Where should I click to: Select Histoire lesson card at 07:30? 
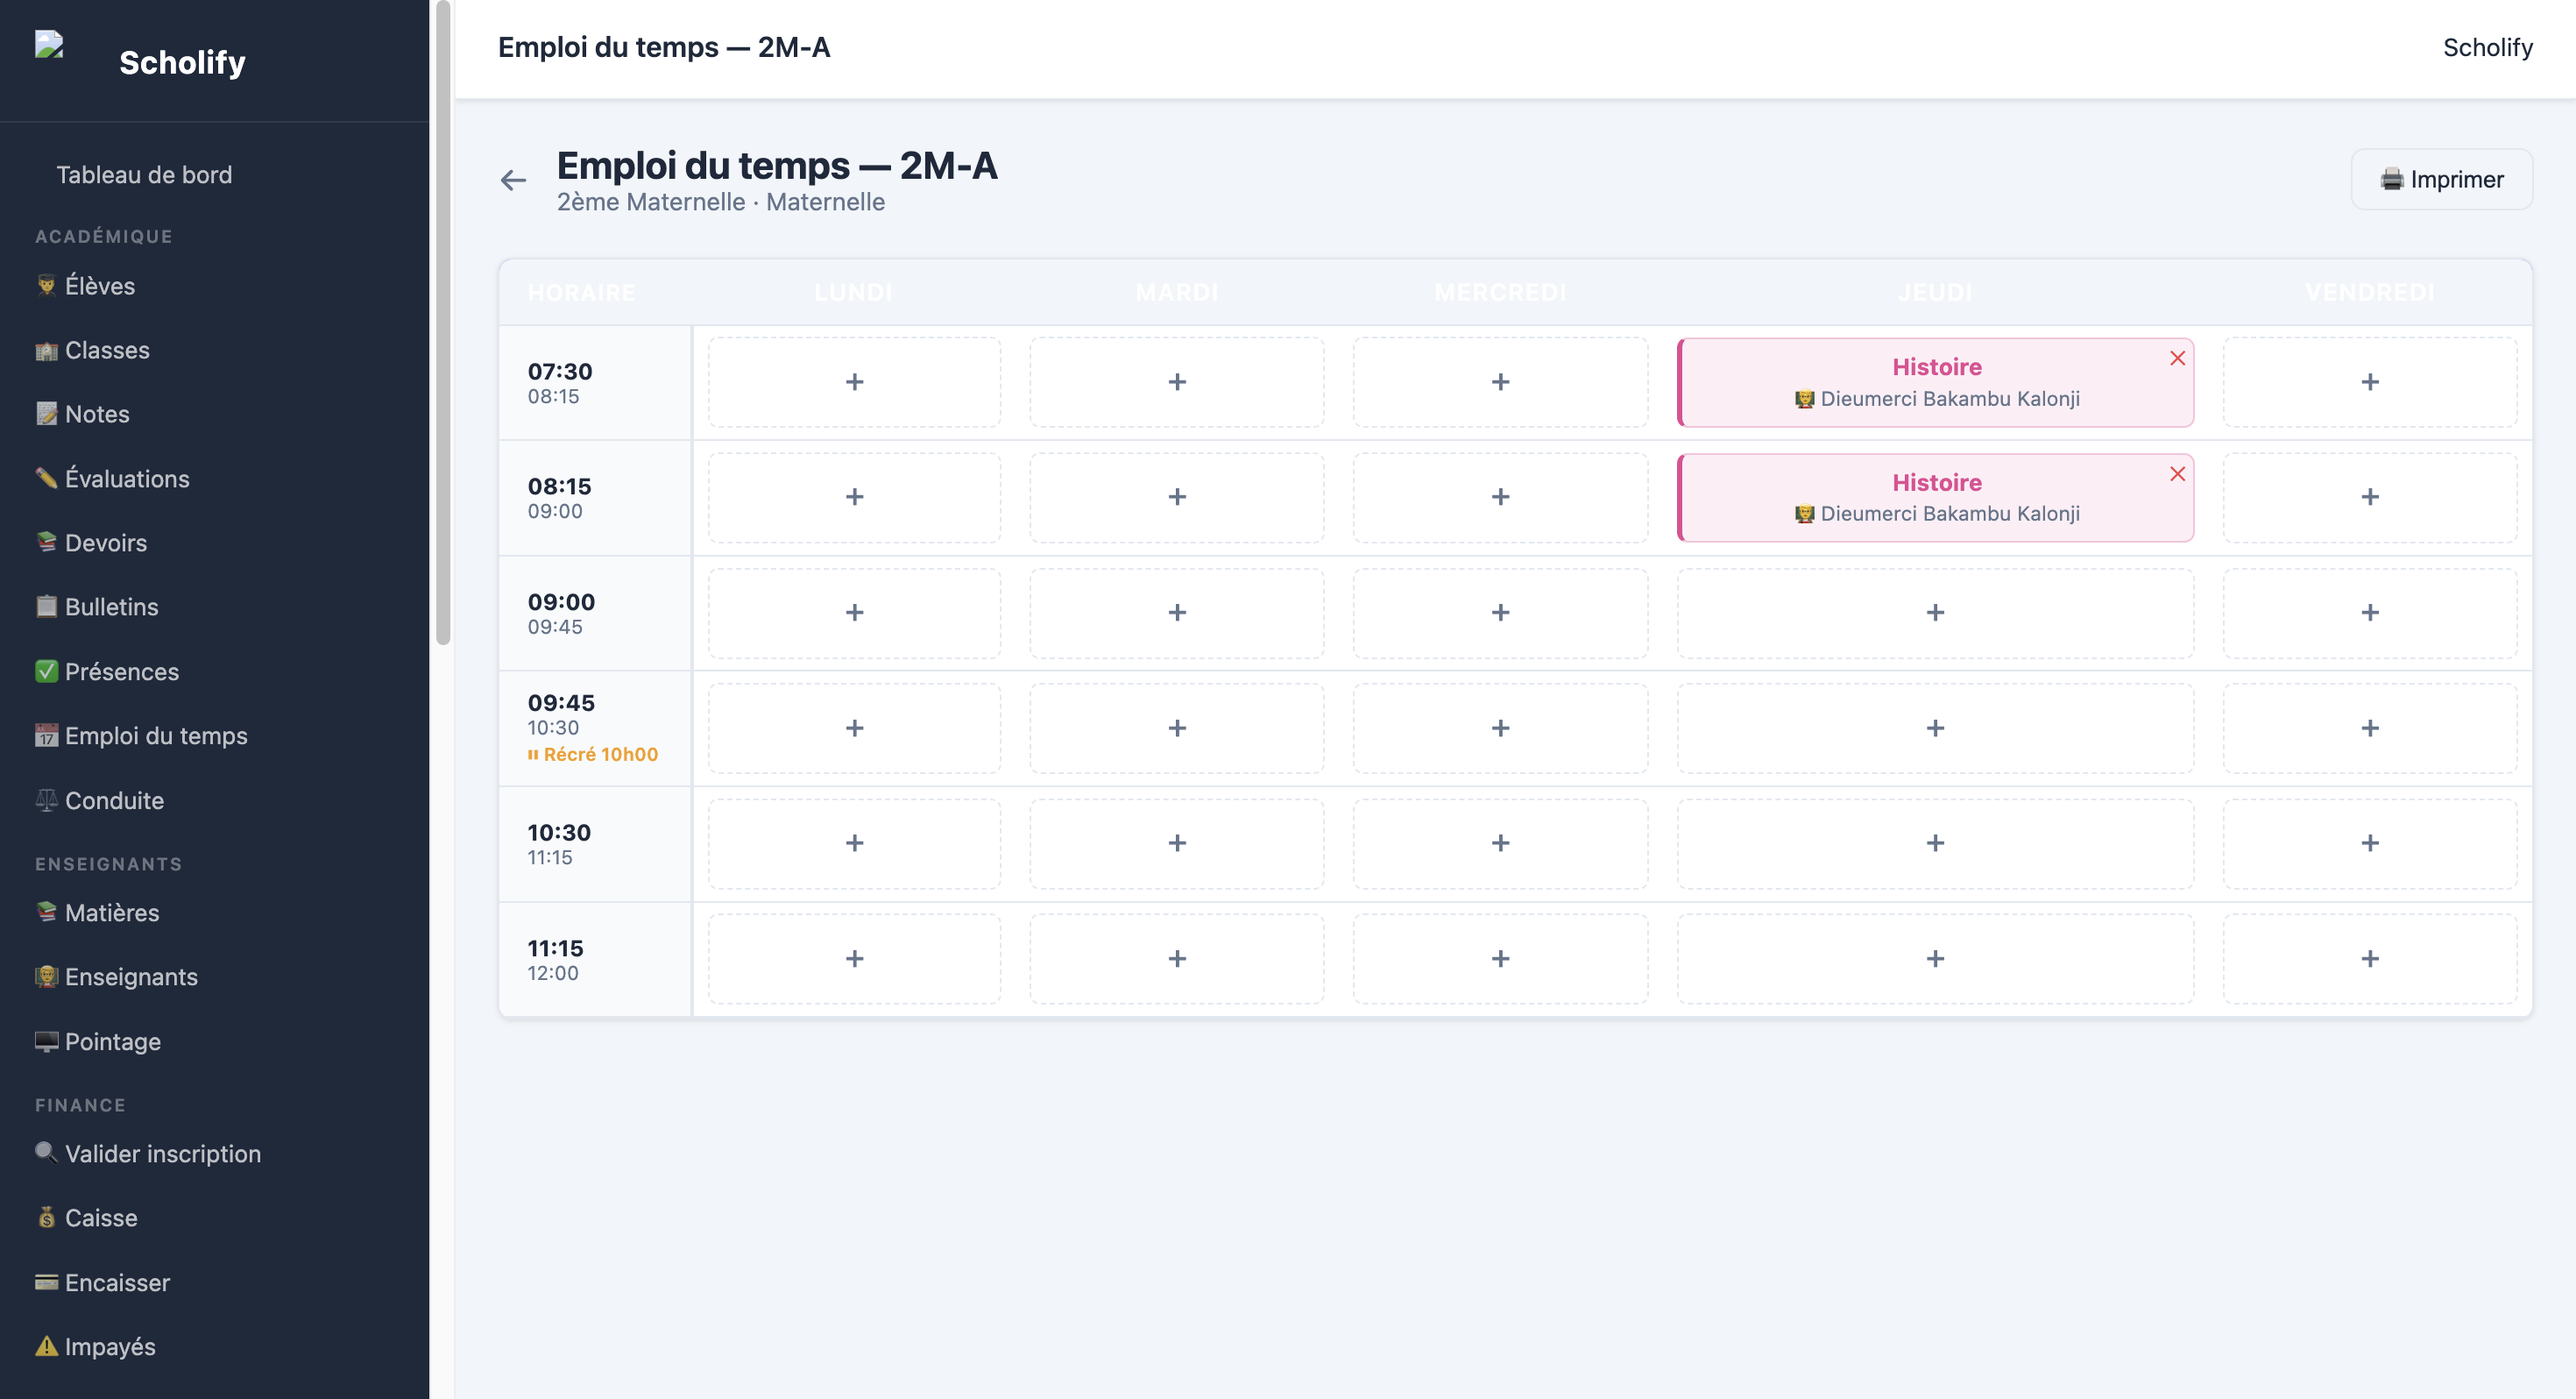click(x=1935, y=382)
